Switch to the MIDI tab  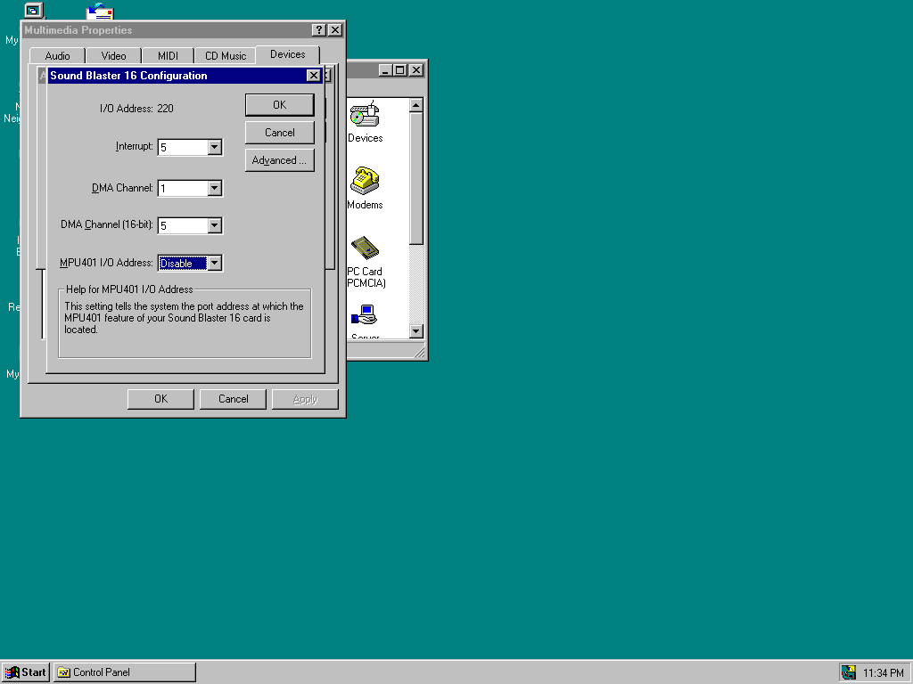click(168, 55)
